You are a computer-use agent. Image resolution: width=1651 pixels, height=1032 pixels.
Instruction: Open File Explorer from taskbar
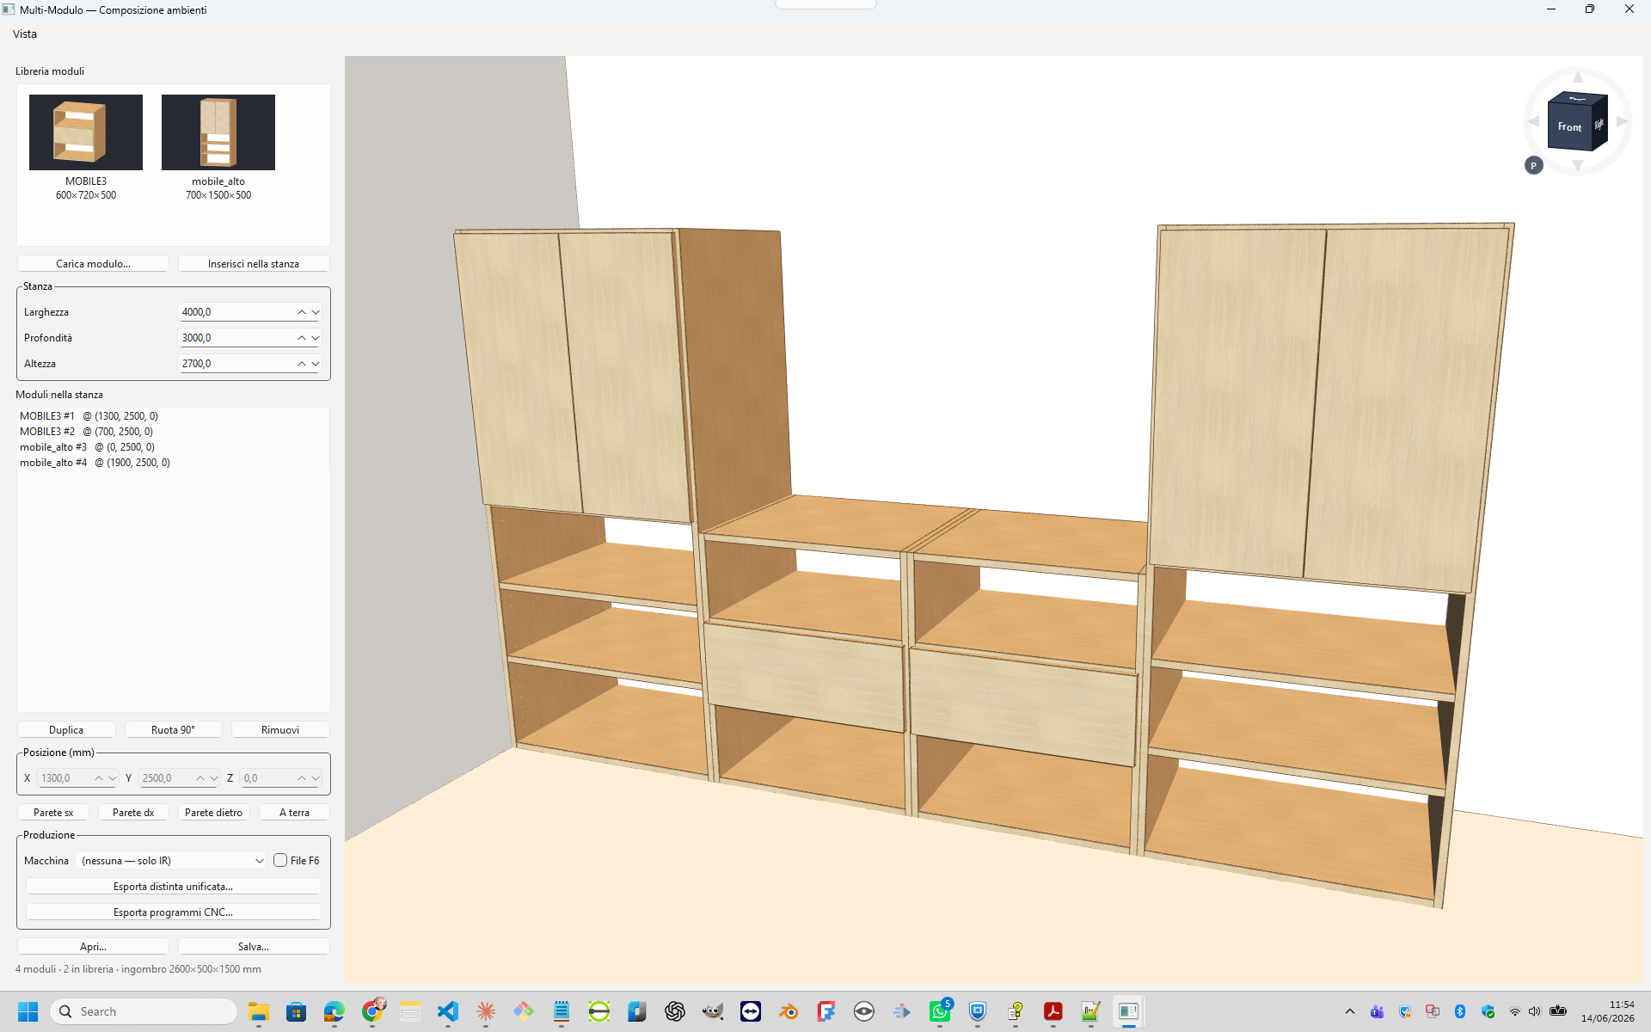[x=259, y=1011]
